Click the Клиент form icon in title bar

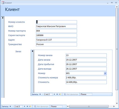3,3
